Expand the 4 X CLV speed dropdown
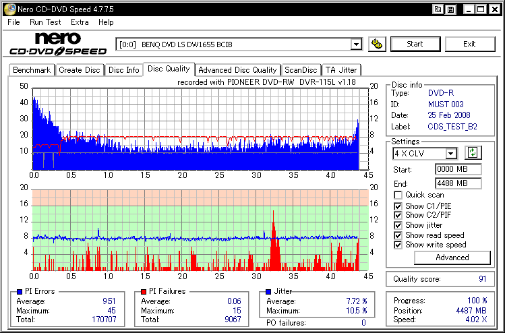Screen dimensions: 505x333 click(451, 154)
